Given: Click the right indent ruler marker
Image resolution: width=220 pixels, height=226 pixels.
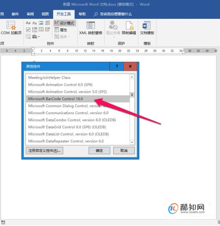Looking at the screenshot, I should (x=184, y=52).
